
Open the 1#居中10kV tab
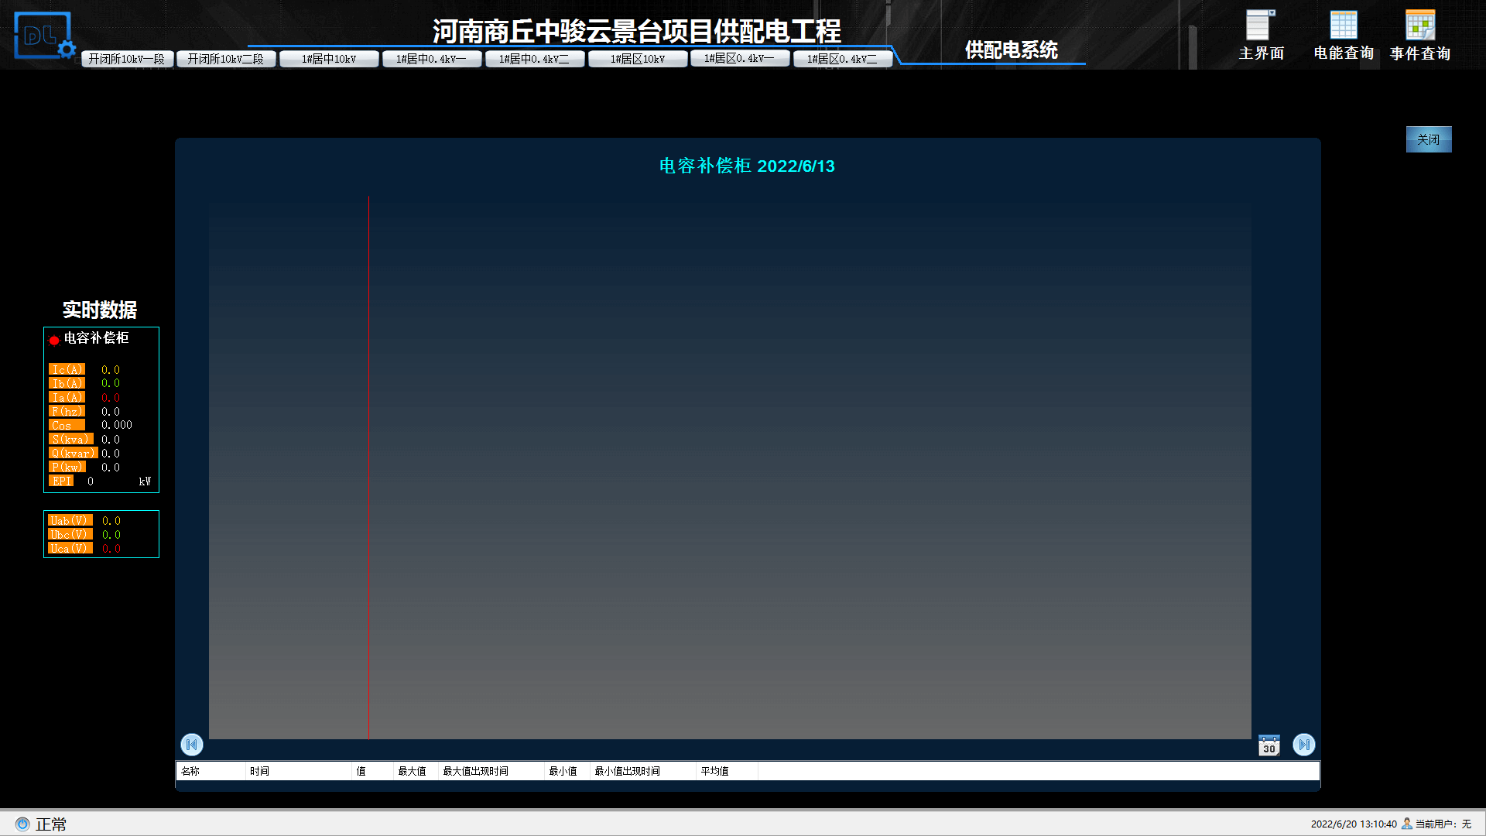coord(329,59)
